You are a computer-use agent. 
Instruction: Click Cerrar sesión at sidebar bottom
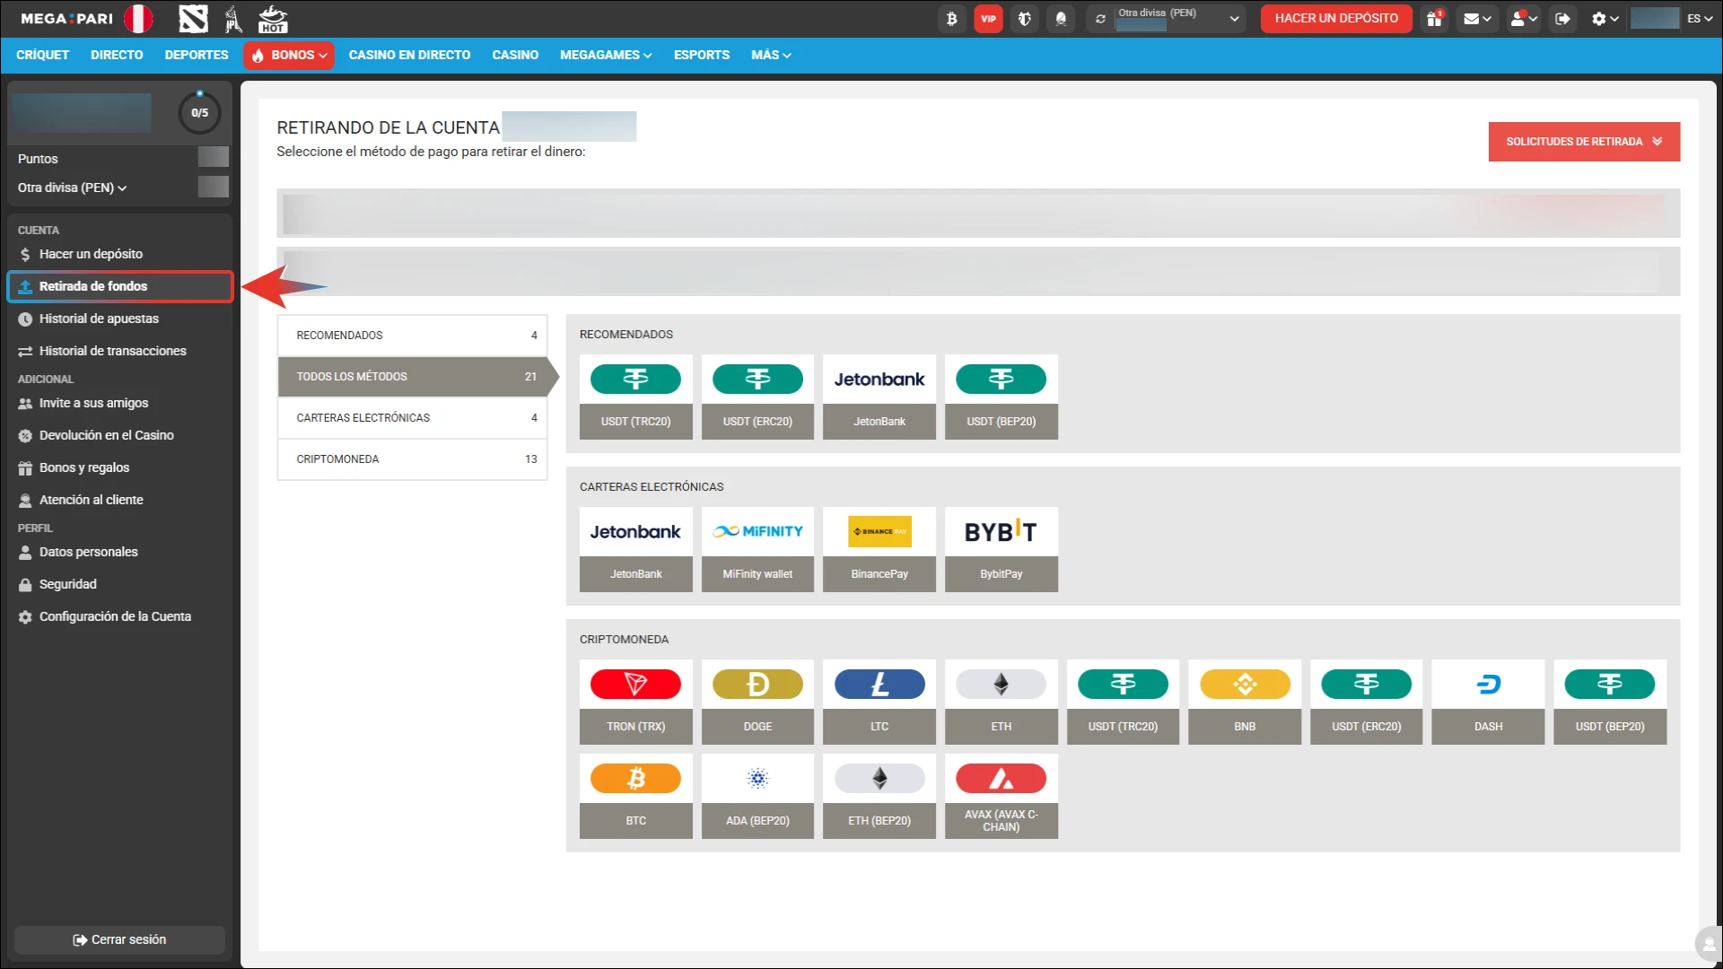click(x=118, y=939)
